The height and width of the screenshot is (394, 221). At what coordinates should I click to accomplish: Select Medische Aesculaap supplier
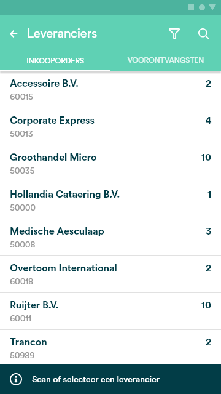coord(110,238)
